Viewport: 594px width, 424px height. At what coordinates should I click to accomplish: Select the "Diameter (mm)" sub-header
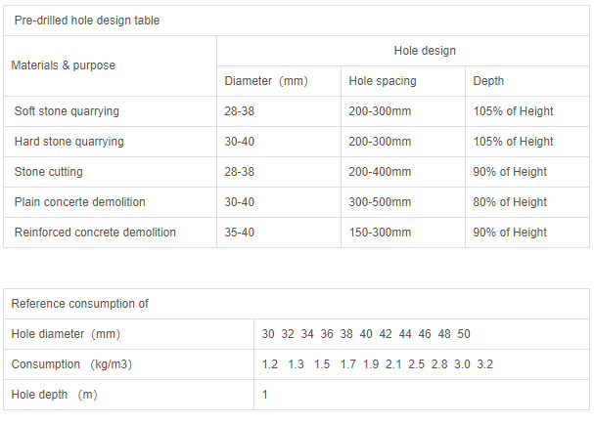click(266, 81)
